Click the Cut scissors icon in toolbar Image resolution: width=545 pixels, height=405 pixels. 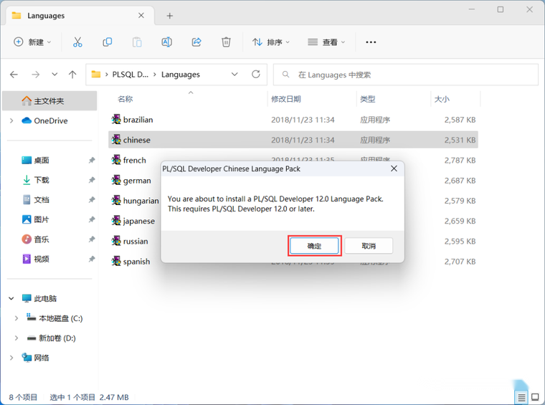click(x=77, y=42)
